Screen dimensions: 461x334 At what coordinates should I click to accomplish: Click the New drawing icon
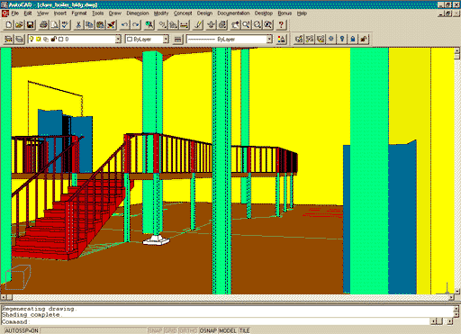point(9,24)
